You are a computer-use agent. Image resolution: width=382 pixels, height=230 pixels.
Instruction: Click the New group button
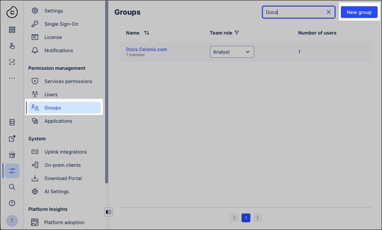click(359, 12)
